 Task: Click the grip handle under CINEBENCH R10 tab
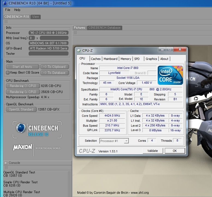point(6,22)
